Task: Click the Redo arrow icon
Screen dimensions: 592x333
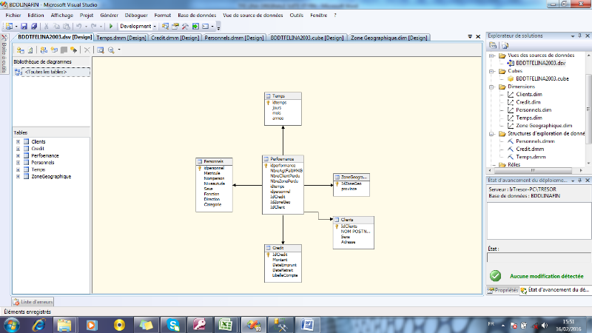Action: click(93, 26)
